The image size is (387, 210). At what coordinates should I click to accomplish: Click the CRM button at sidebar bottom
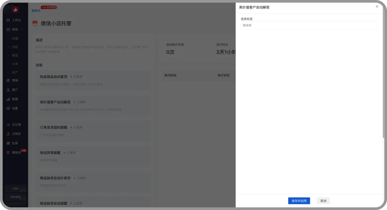click(x=15, y=188)
